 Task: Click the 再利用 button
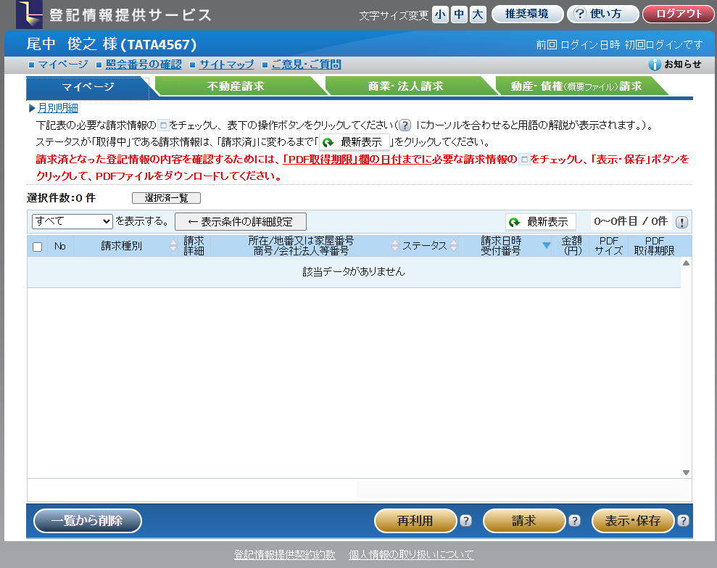(x=415, y=521)
